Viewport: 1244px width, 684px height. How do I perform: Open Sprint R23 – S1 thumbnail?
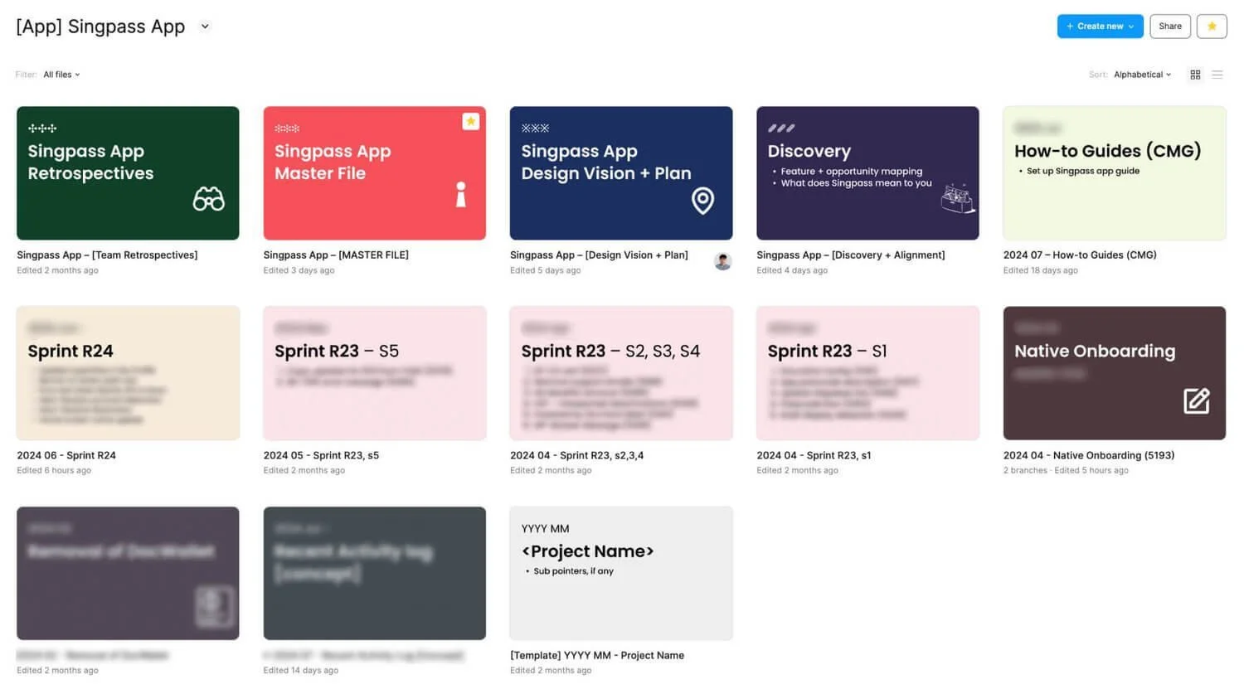pos(867,373)
